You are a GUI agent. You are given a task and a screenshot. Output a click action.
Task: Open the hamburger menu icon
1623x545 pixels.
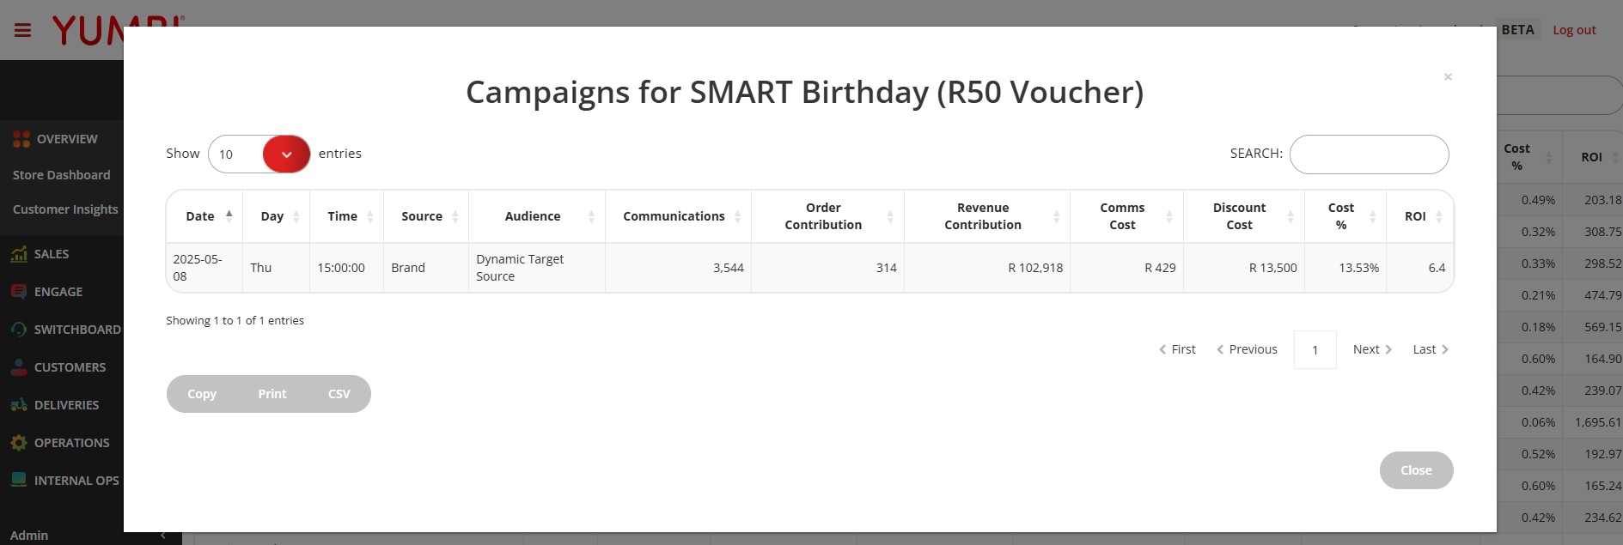click(23, 31)
